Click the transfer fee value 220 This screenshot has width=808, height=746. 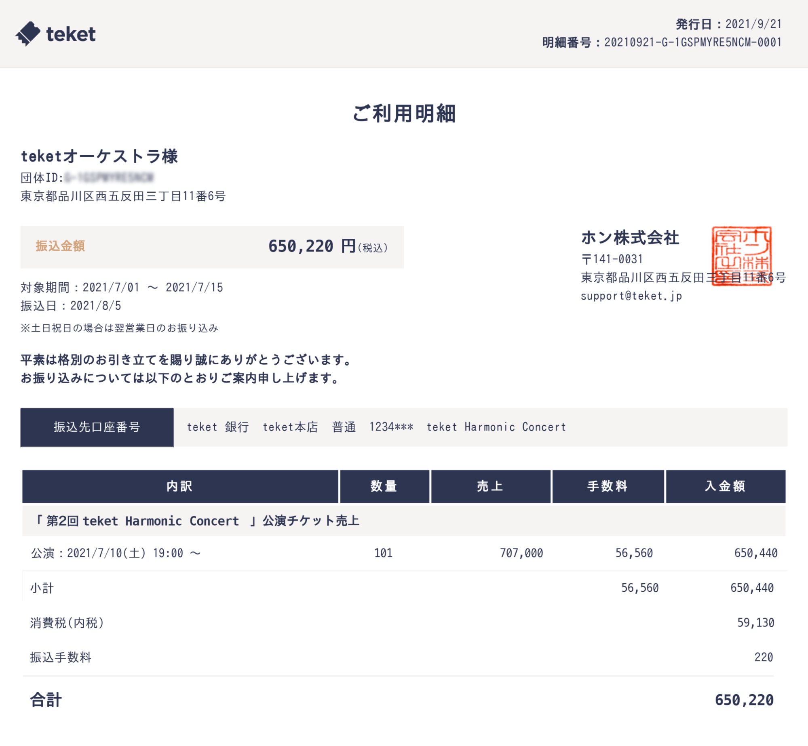(764, 658)
